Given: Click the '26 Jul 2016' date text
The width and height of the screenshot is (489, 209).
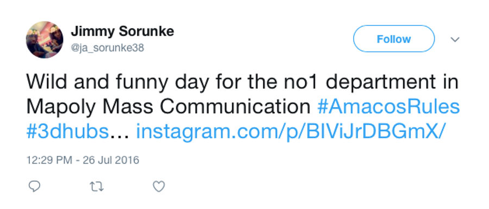Looking at the screenshot, I should click(111, 160).
